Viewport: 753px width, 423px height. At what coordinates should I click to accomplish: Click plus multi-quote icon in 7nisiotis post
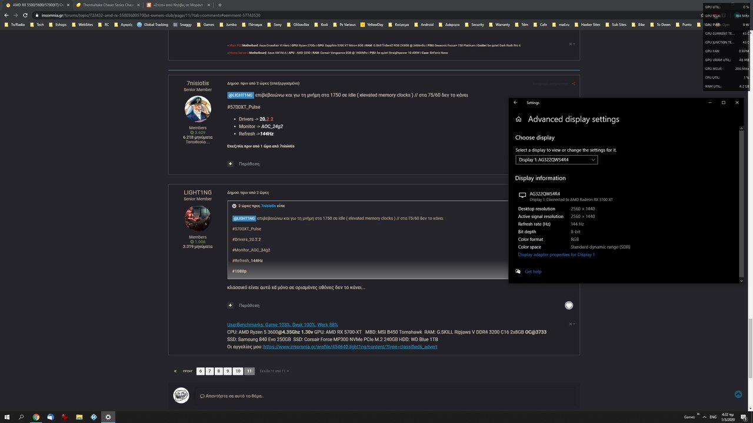(x=231, y=164)
